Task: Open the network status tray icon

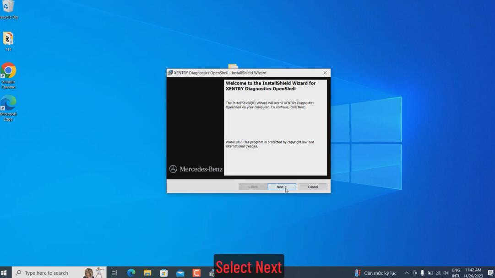Action: tap(438, 273)
